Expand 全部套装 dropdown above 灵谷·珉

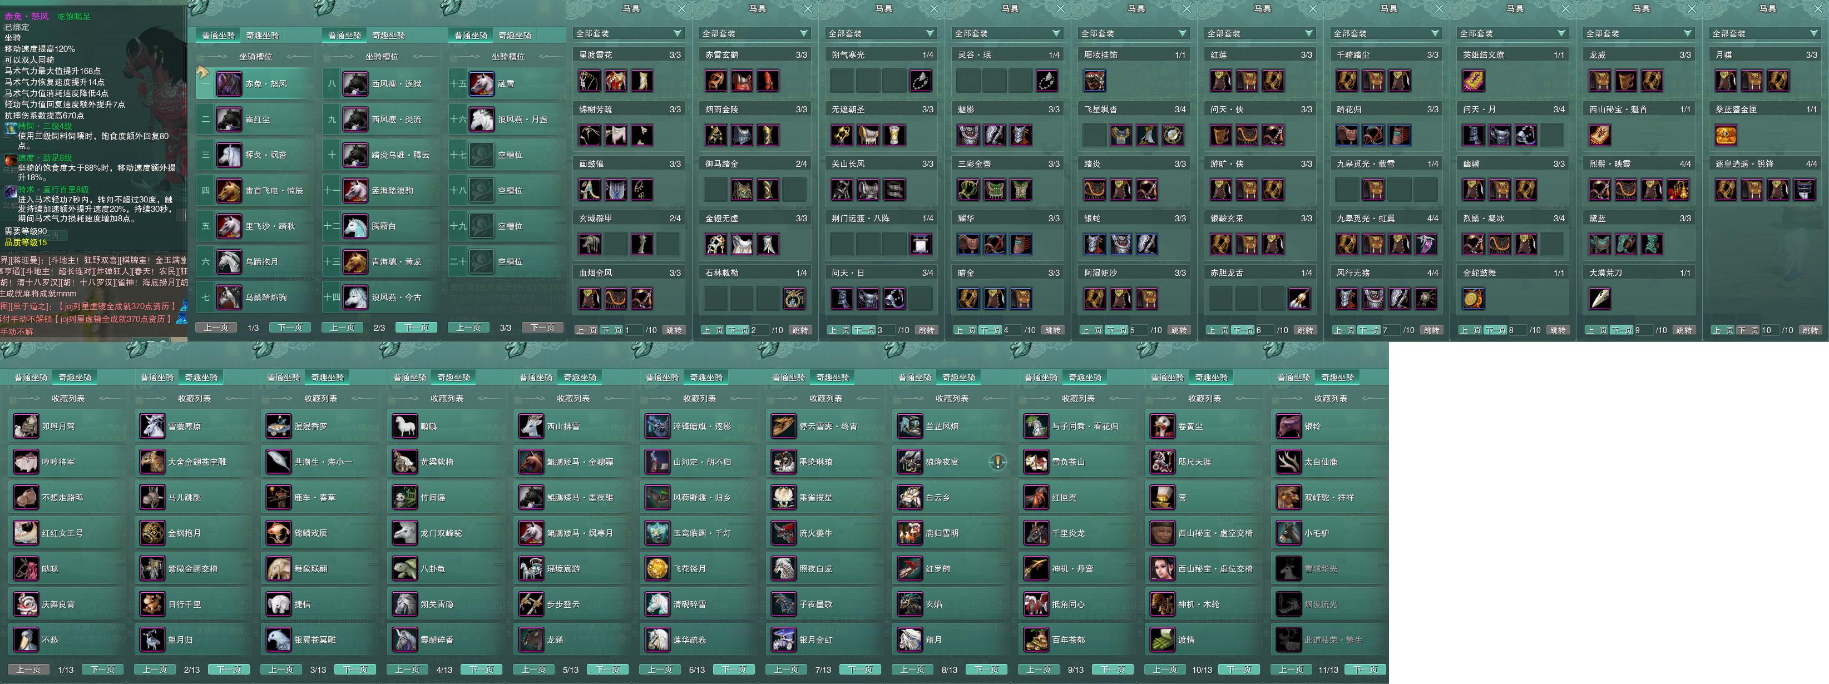click(x=1008, y=33)
